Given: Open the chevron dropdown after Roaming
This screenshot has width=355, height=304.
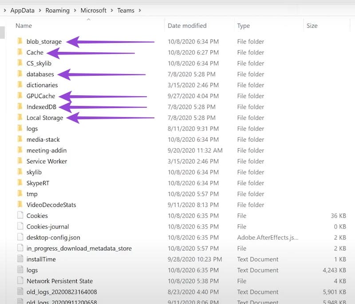Looking at the screenshot, I should (75, 10).
